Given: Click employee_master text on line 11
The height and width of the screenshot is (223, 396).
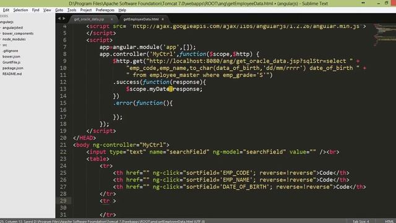Looking at the screenshot, I should pyautogui.click(x=174, y=75).
